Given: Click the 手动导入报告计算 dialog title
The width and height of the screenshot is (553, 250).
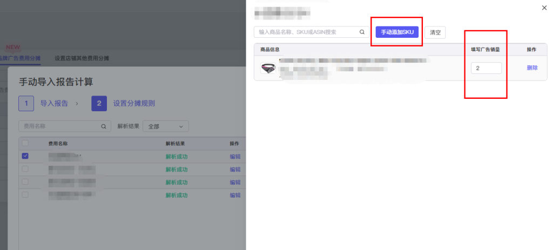Looking at the screenshot, I should click(56, 82).
